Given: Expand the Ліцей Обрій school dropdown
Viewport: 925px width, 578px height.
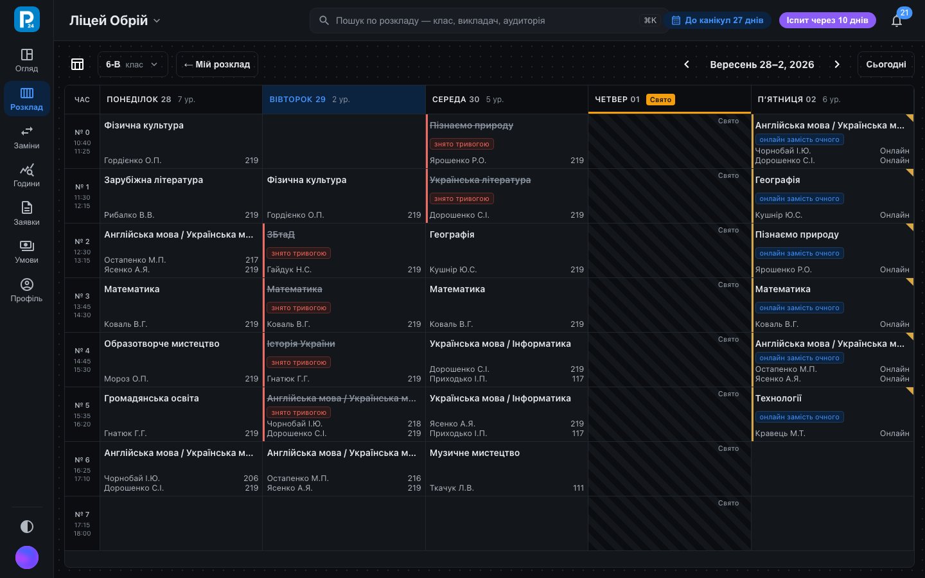Looking at the screenshot, I should pos(115,21).
